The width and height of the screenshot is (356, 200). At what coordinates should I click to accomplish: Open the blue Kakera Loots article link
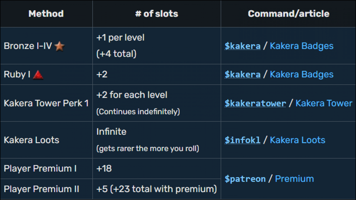click(x=297, y=140)
